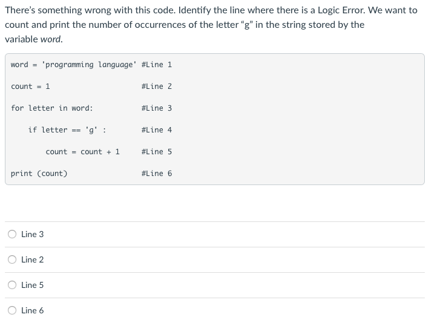Mark the Line 5 radio button
The image size is (426, 323).
pyautogui.click(x=12, y=285)
